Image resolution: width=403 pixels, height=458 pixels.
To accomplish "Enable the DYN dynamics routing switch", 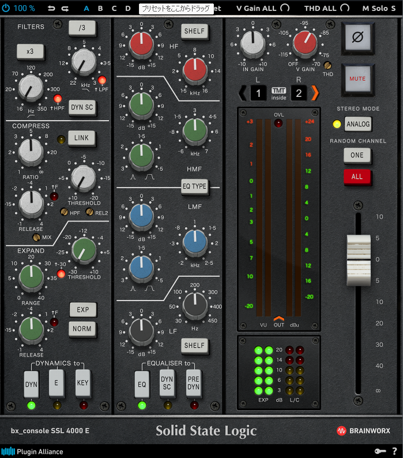I will pyautogui.click(x=31, y=384).
